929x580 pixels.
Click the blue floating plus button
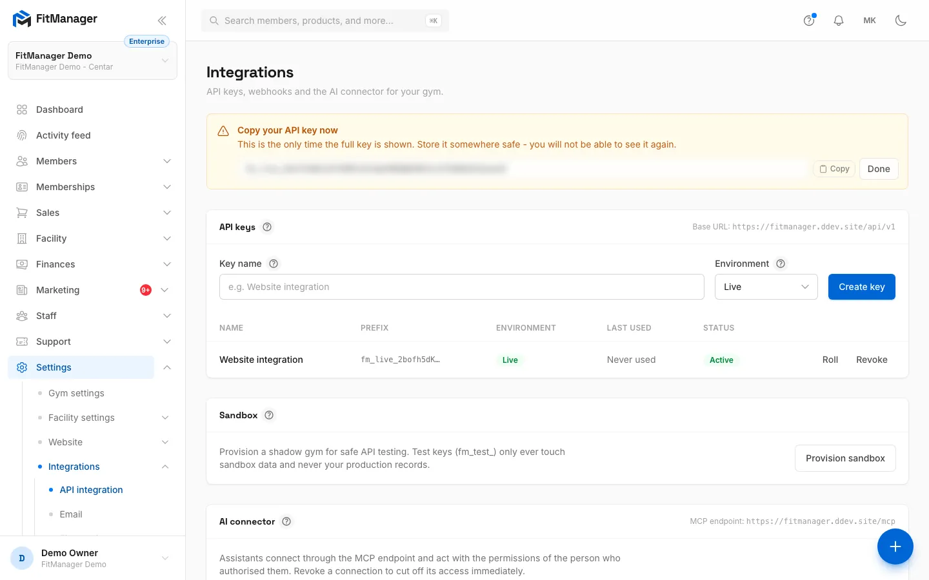point(895,546)
